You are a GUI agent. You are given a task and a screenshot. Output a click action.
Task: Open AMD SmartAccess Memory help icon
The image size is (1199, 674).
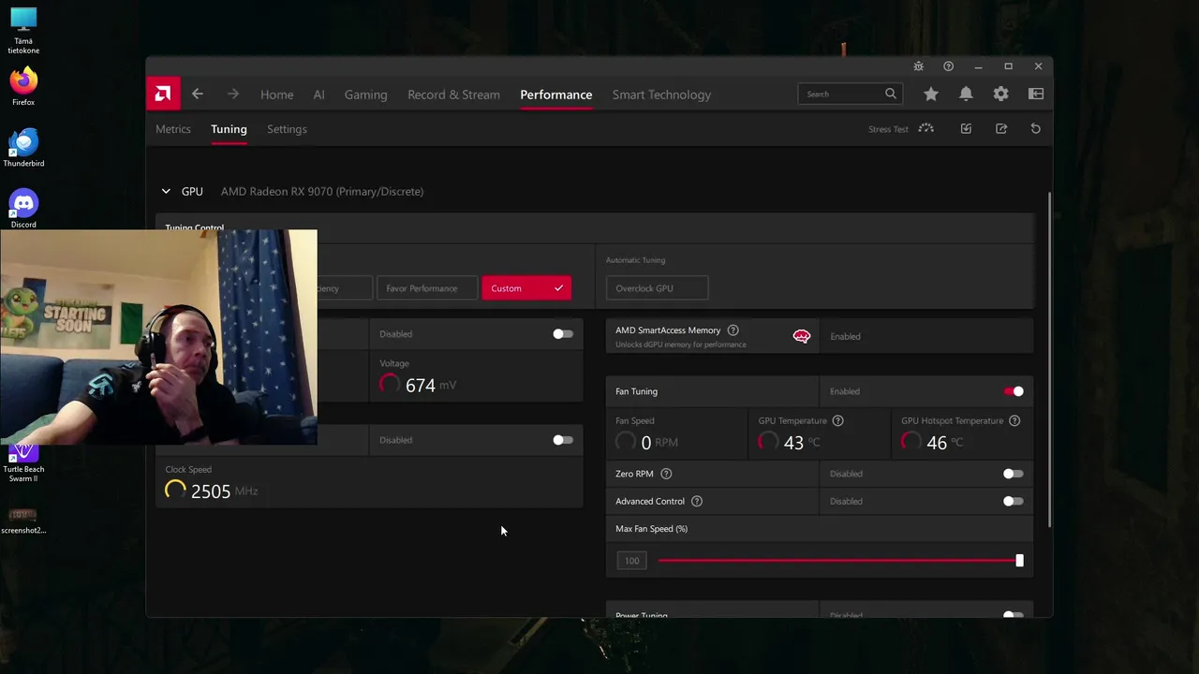coord(733,330)
